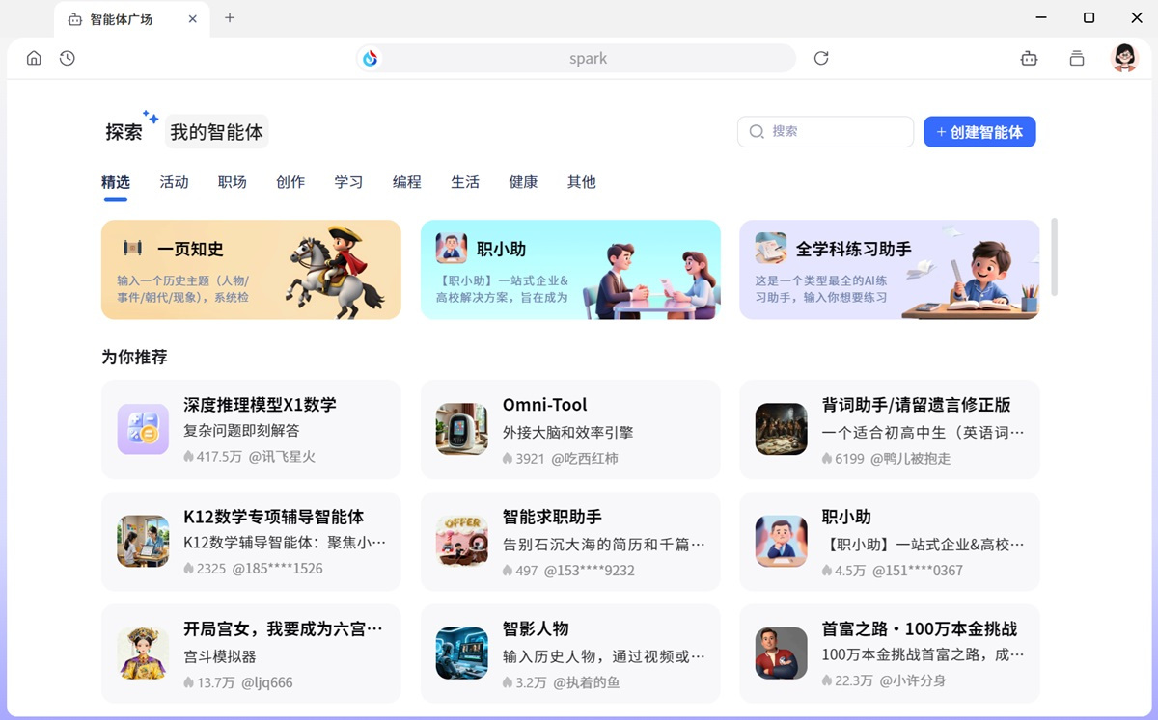
Task: Switch to the 我的智能体 tab
Action: tap(216, 131)
